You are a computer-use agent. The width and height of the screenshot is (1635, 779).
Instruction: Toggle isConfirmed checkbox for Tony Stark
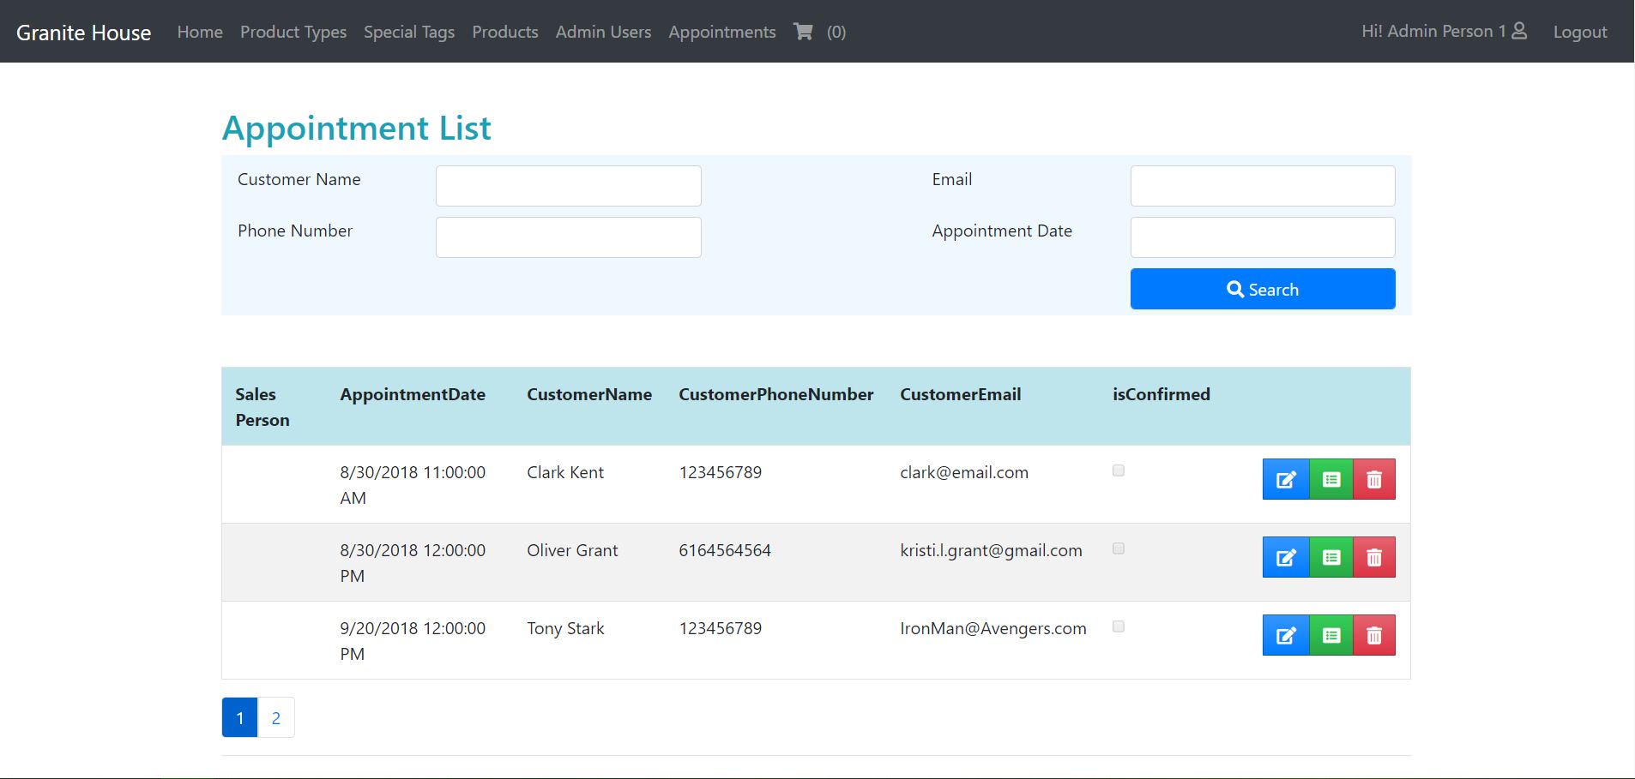coord(1118,626)
